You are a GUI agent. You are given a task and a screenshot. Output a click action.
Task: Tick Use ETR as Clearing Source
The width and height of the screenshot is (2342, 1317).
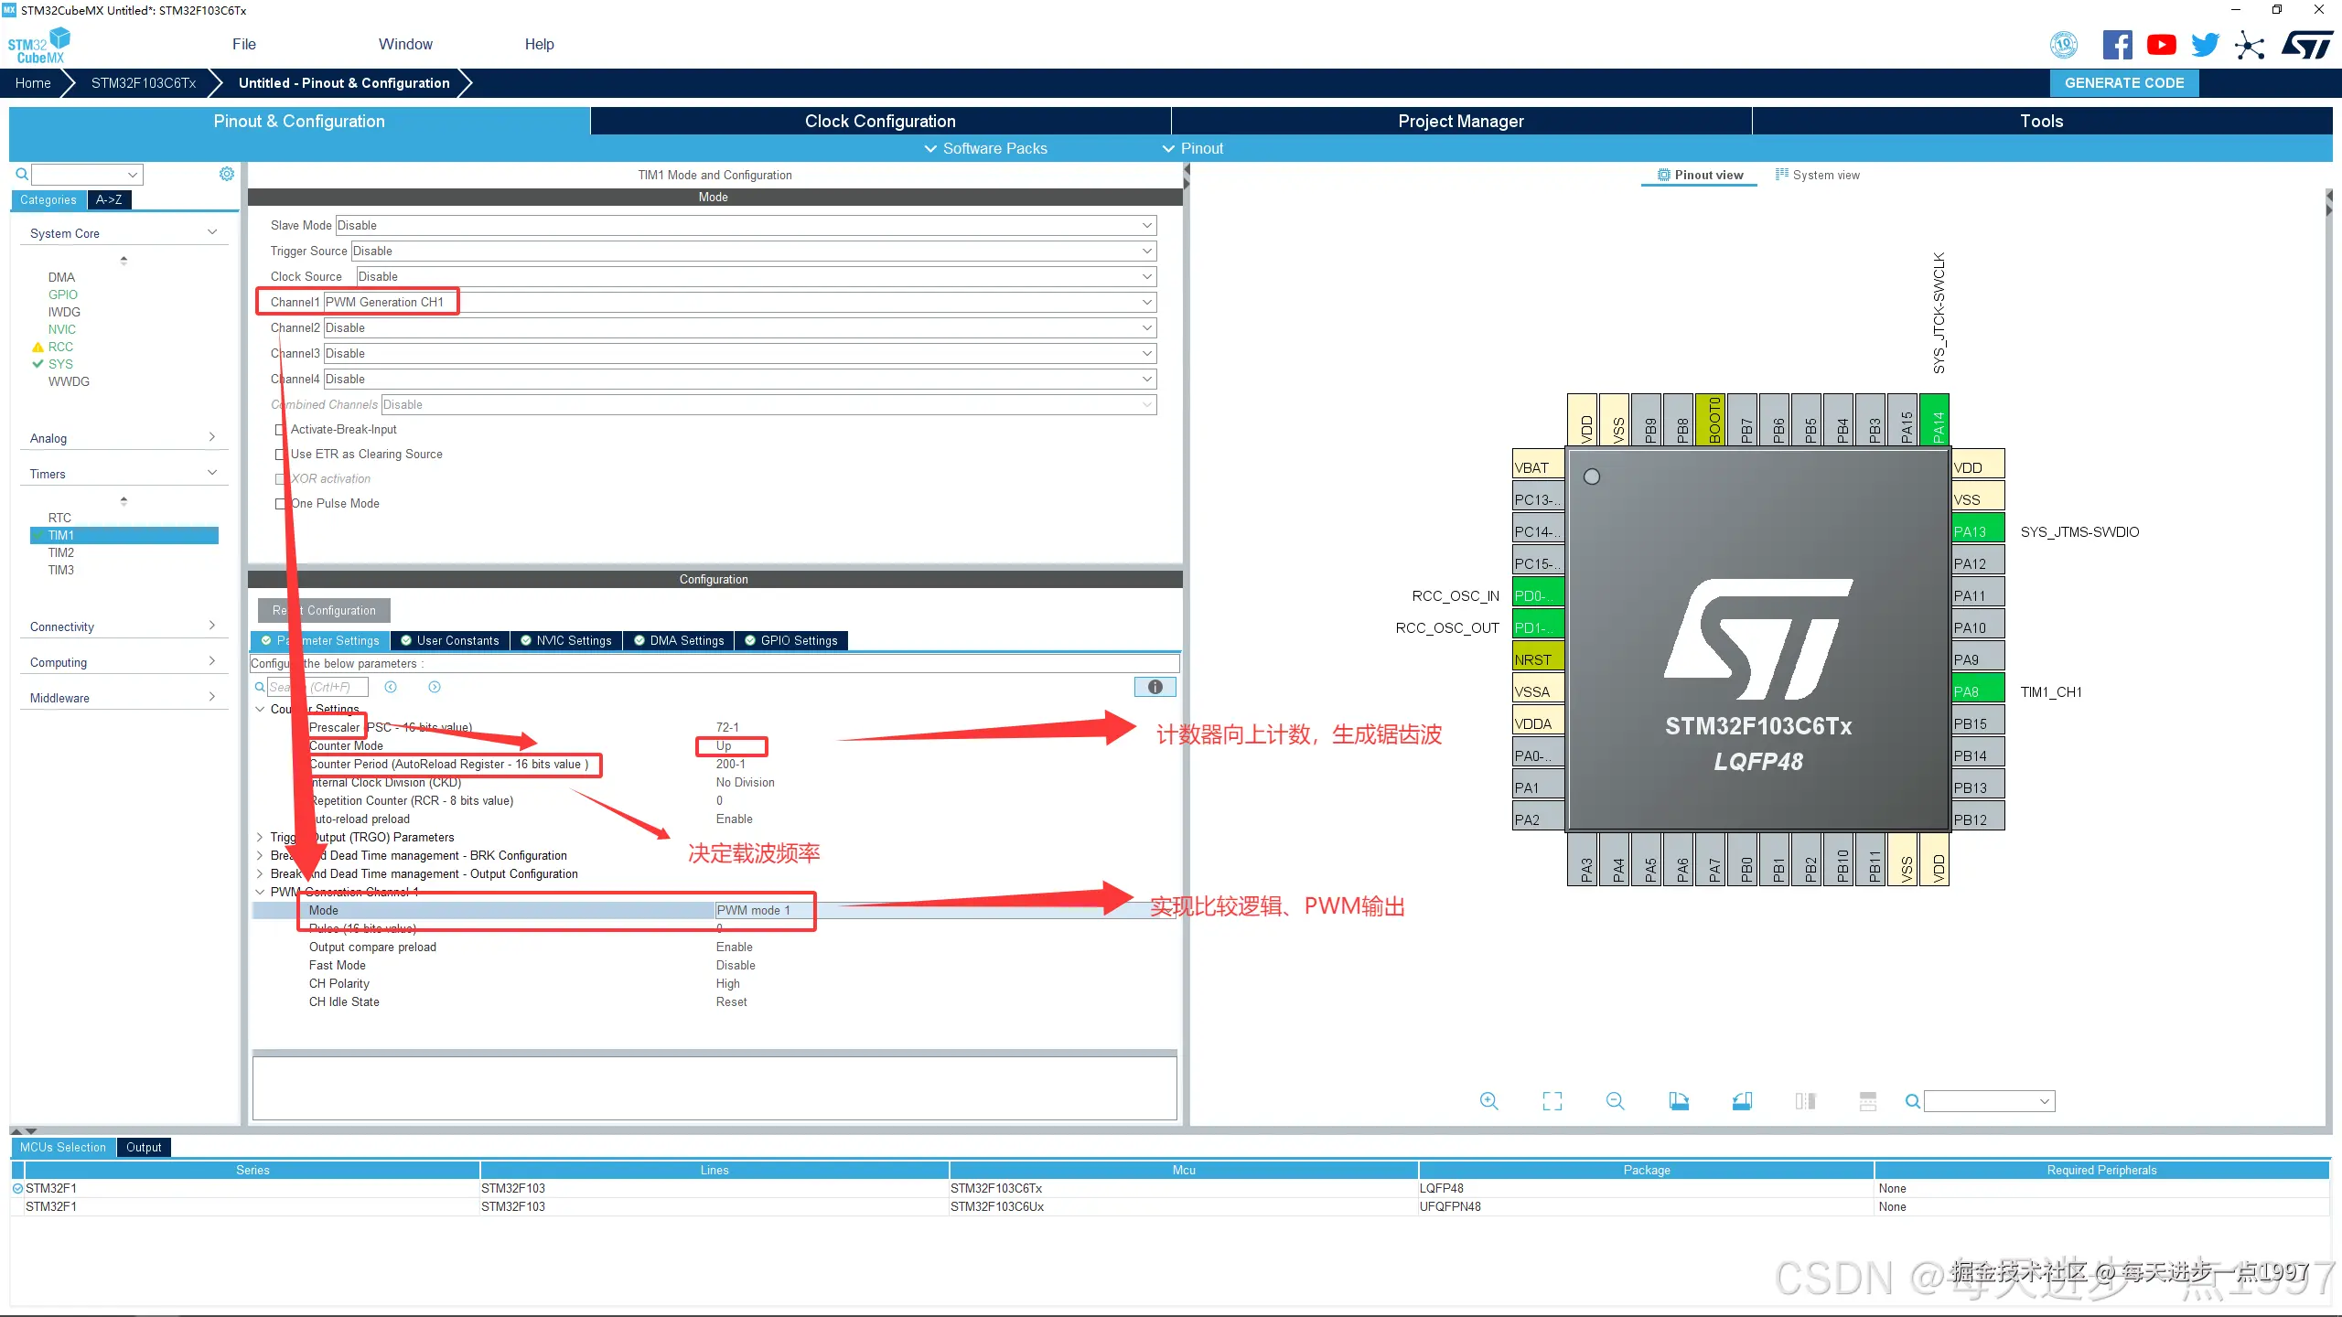(280, 455)
